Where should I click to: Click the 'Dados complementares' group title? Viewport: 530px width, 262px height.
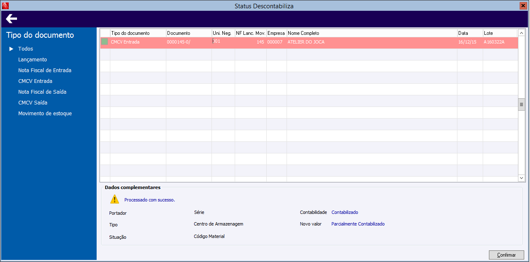pyautogui.click(x=133, y=187)
